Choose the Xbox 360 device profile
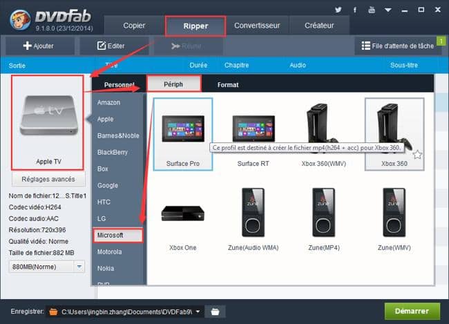This screenshot has width=449, height=324. 394,134
